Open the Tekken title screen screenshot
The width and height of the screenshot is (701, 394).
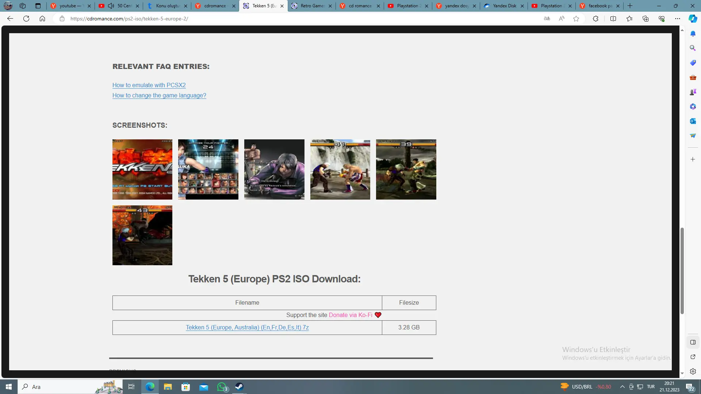(x=142, y=169)
